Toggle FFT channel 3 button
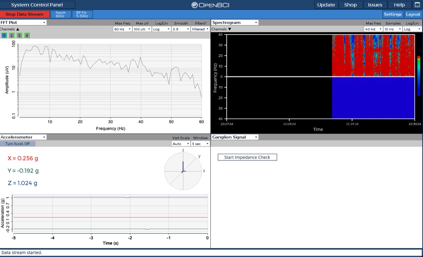Viewport: 423px width, 257px height. point(19,35)
